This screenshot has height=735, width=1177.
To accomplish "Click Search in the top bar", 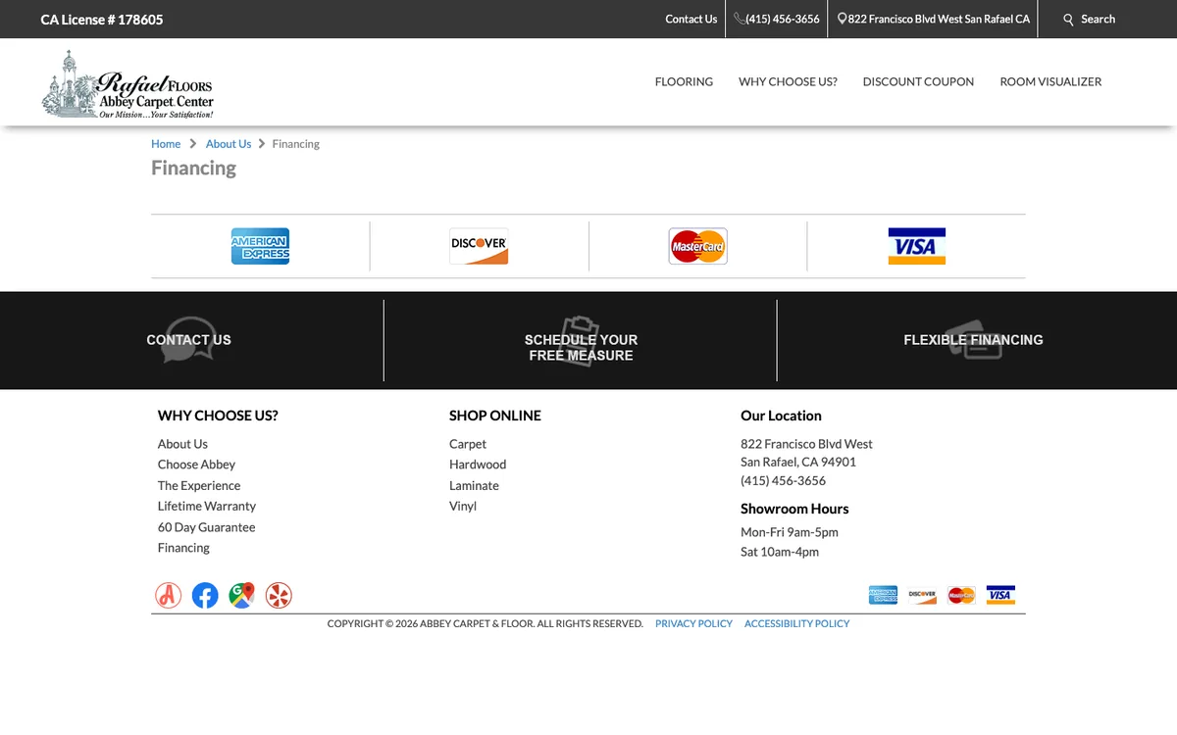I will pyautogui.click(x=1098, y=19).
